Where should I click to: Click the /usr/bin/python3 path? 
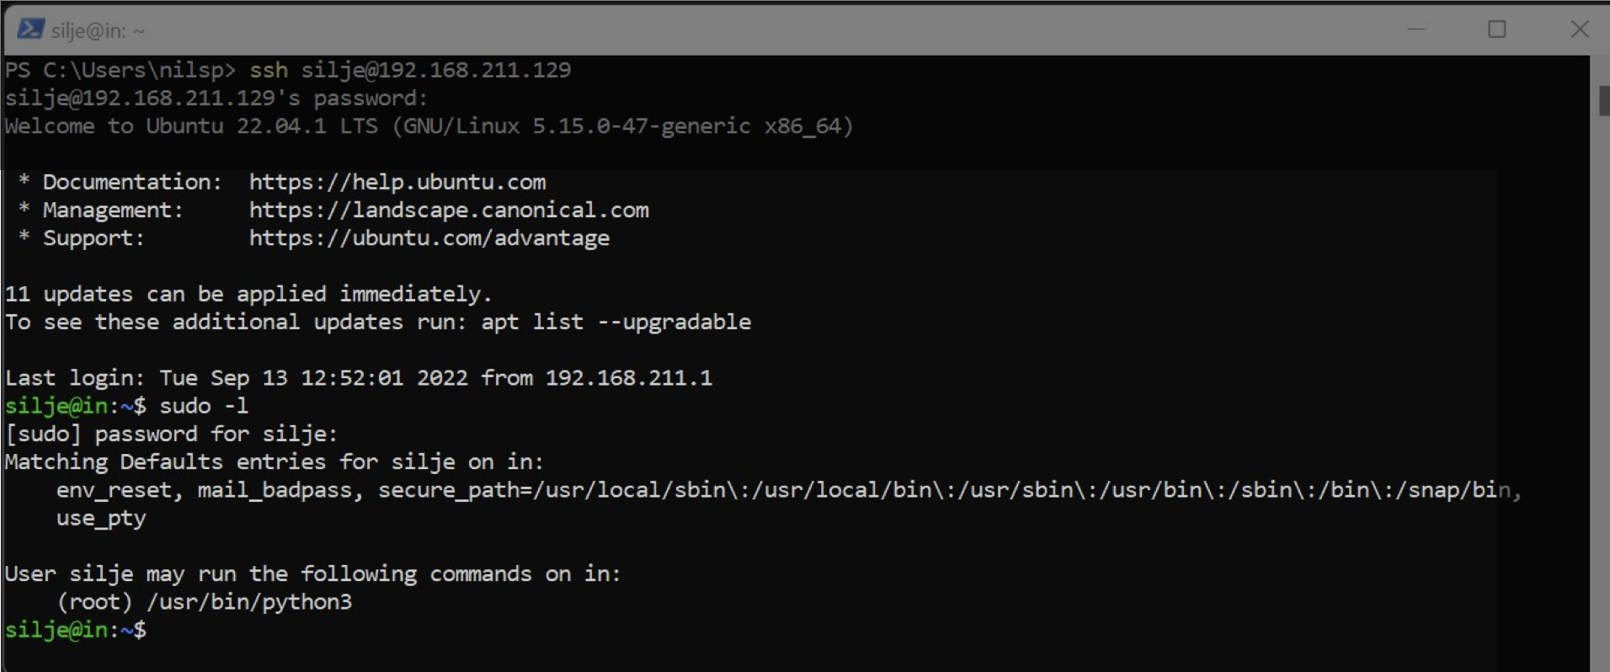[249, 602]
